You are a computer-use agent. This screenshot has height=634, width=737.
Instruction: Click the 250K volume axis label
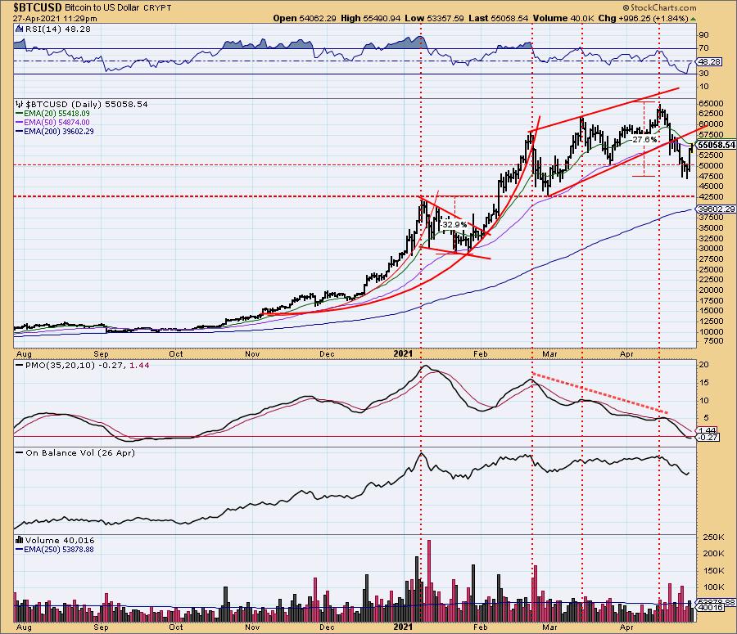point(713,537)
